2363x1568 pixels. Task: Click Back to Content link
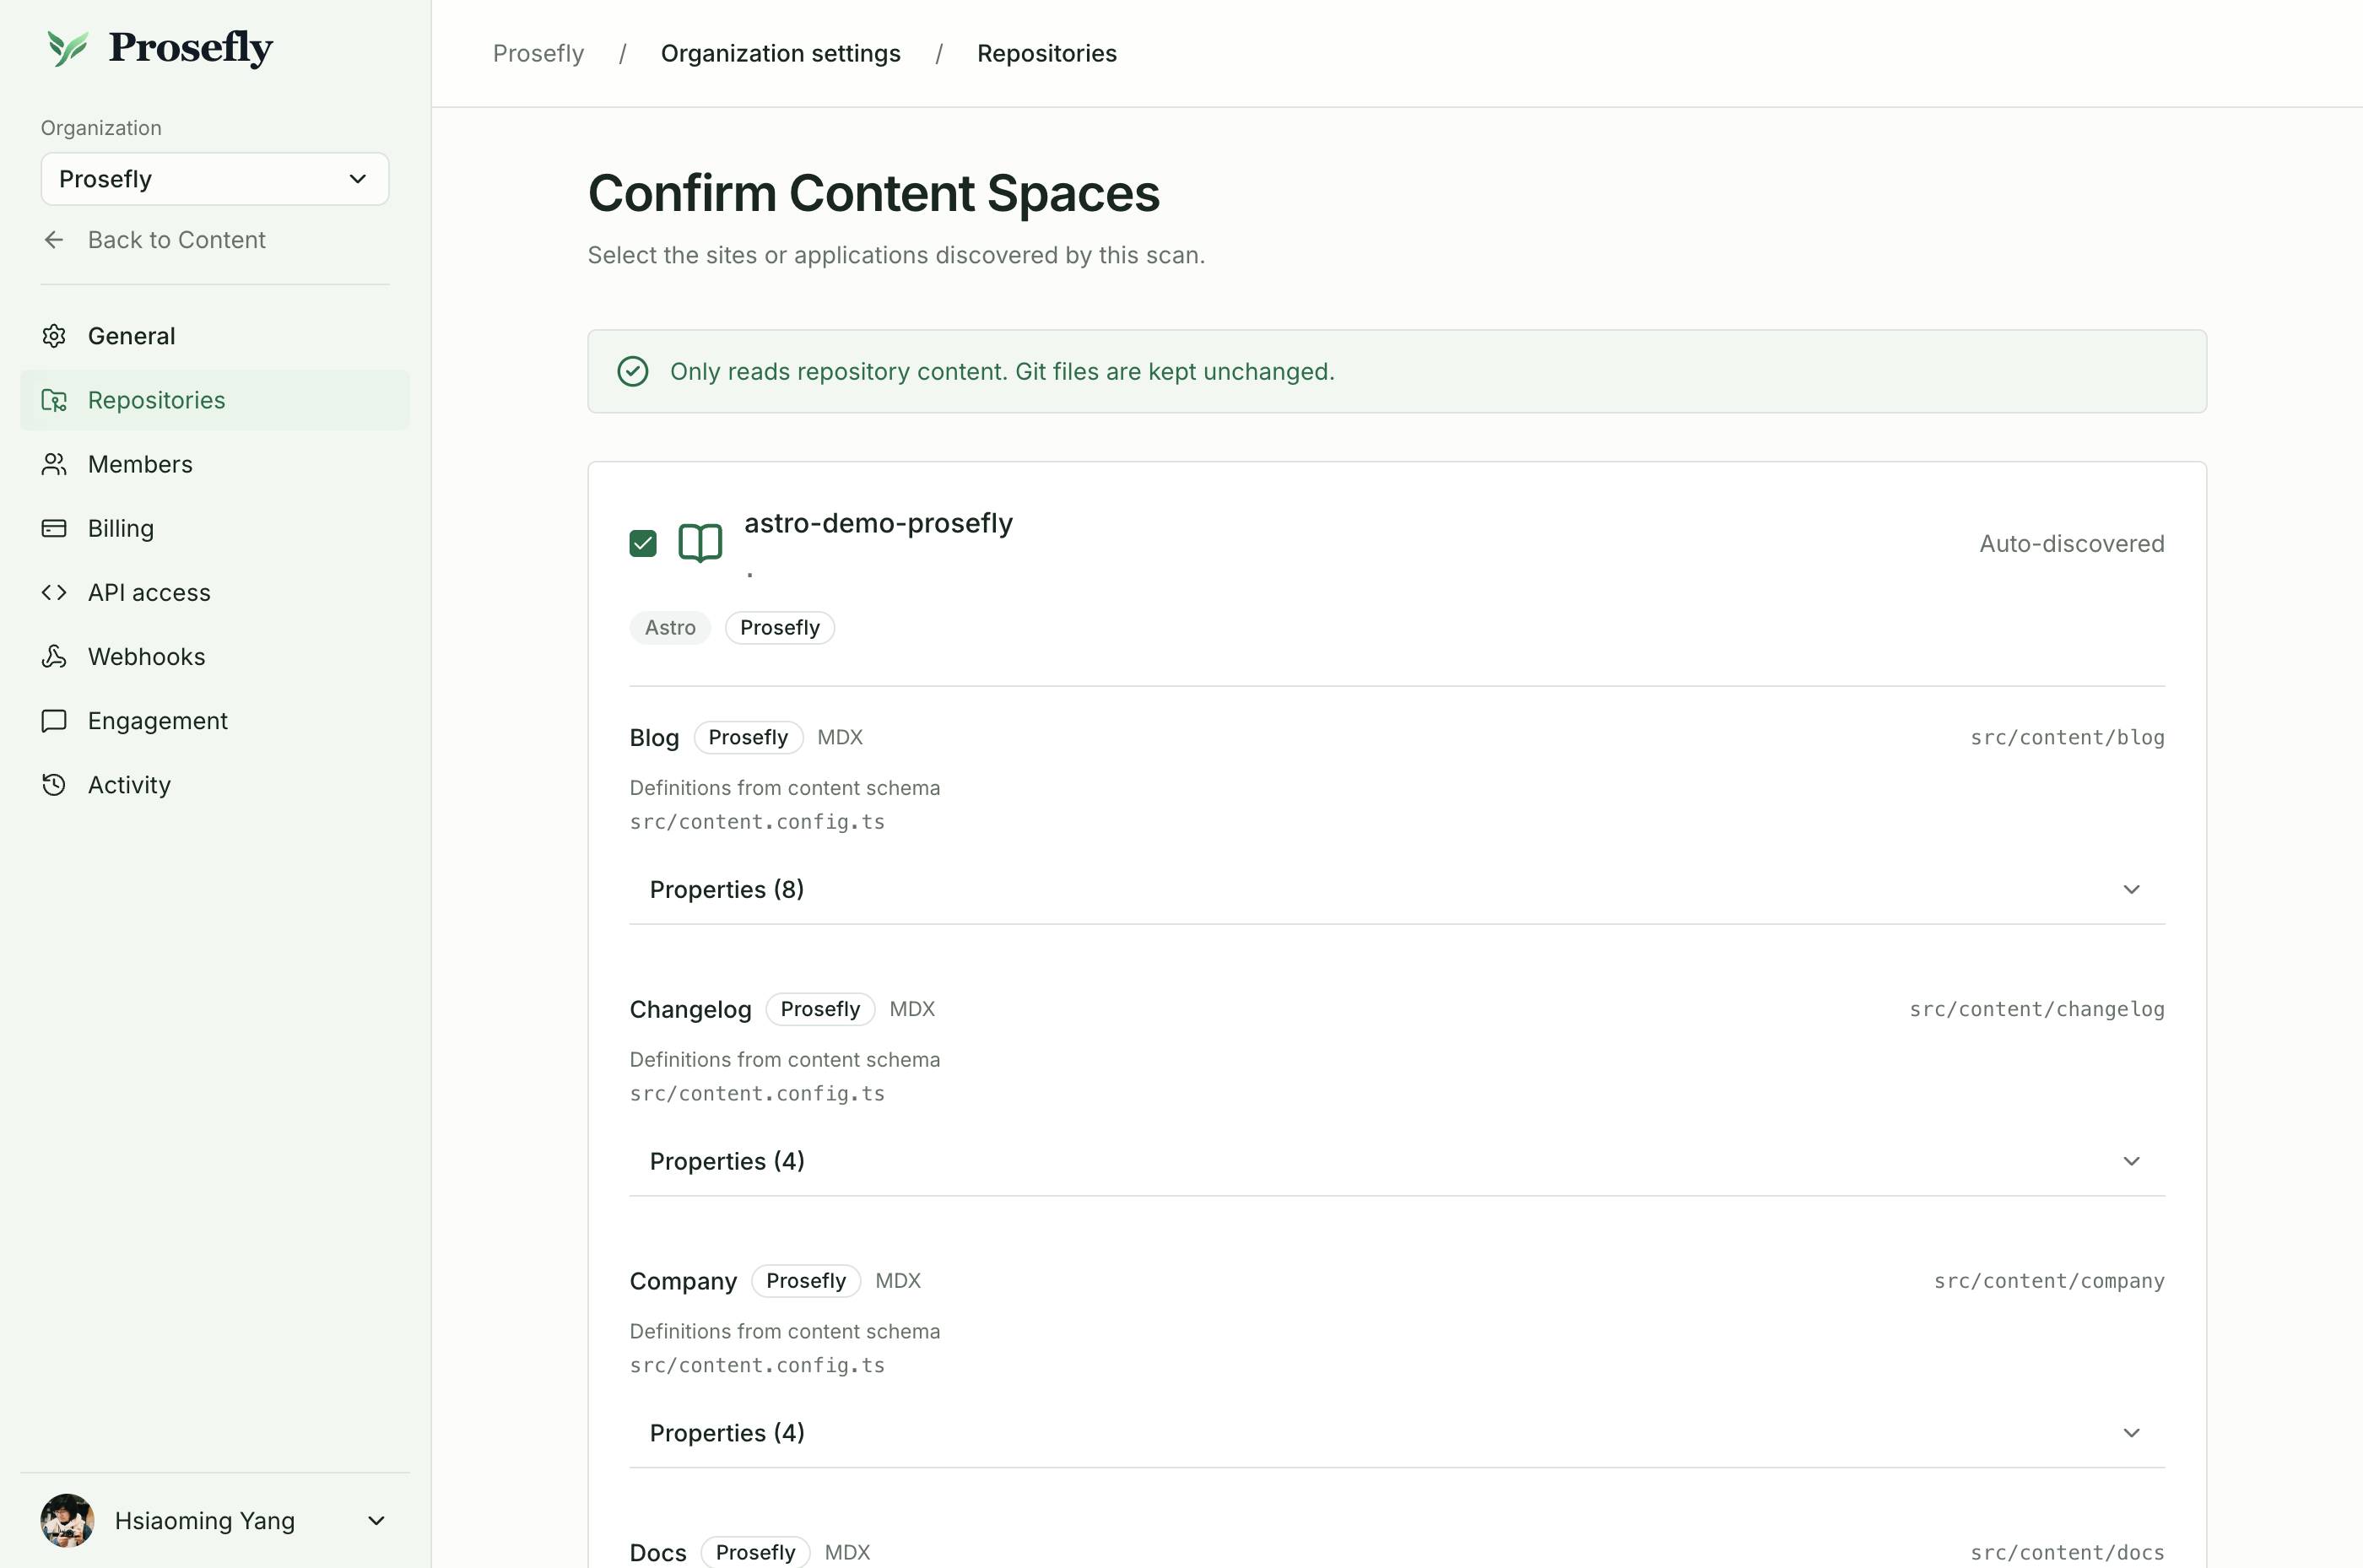click(176, 240)
